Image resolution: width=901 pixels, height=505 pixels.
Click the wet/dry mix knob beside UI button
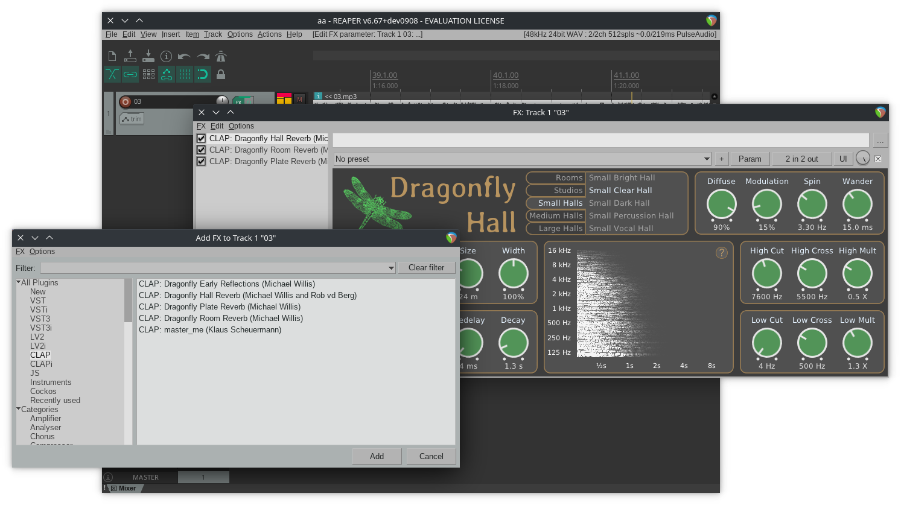tap(863, 159)
